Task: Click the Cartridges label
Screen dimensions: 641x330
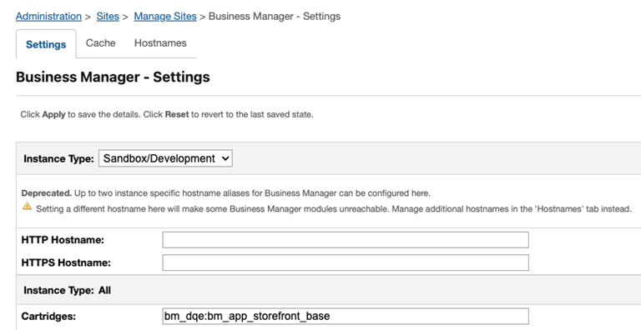Action: [x=48, y=316]
